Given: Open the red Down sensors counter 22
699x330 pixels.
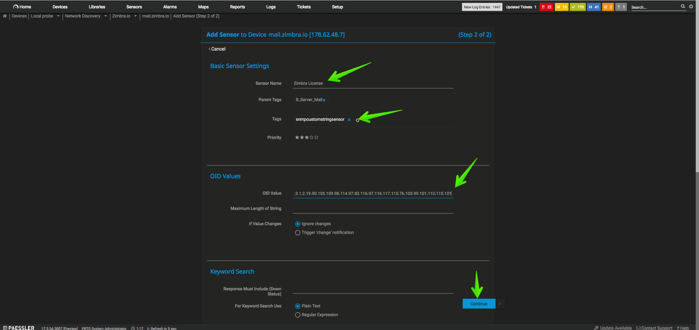Looking at the screenshot, I should coord(546,7).
